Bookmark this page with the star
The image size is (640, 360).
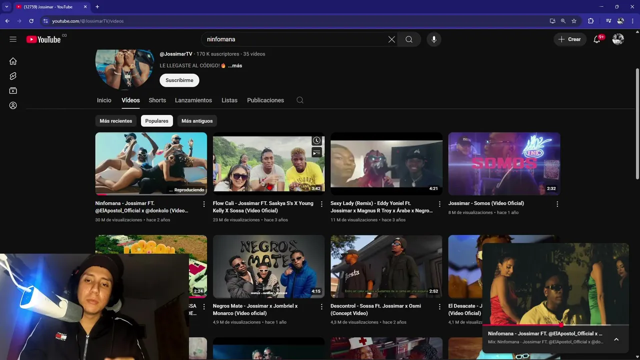coord(574,21)
